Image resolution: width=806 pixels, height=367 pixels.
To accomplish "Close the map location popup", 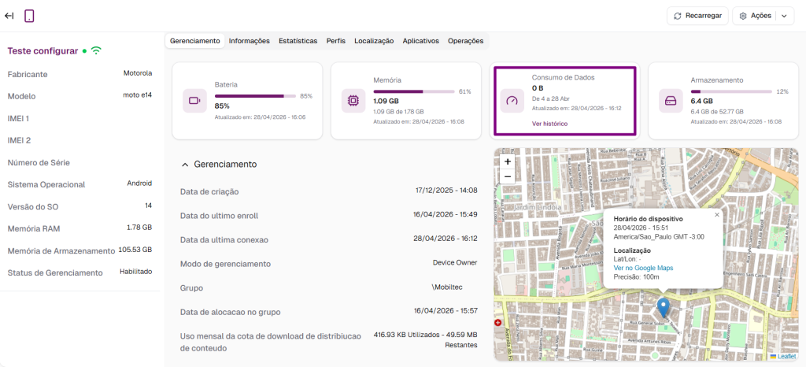I will coord(716,214).
